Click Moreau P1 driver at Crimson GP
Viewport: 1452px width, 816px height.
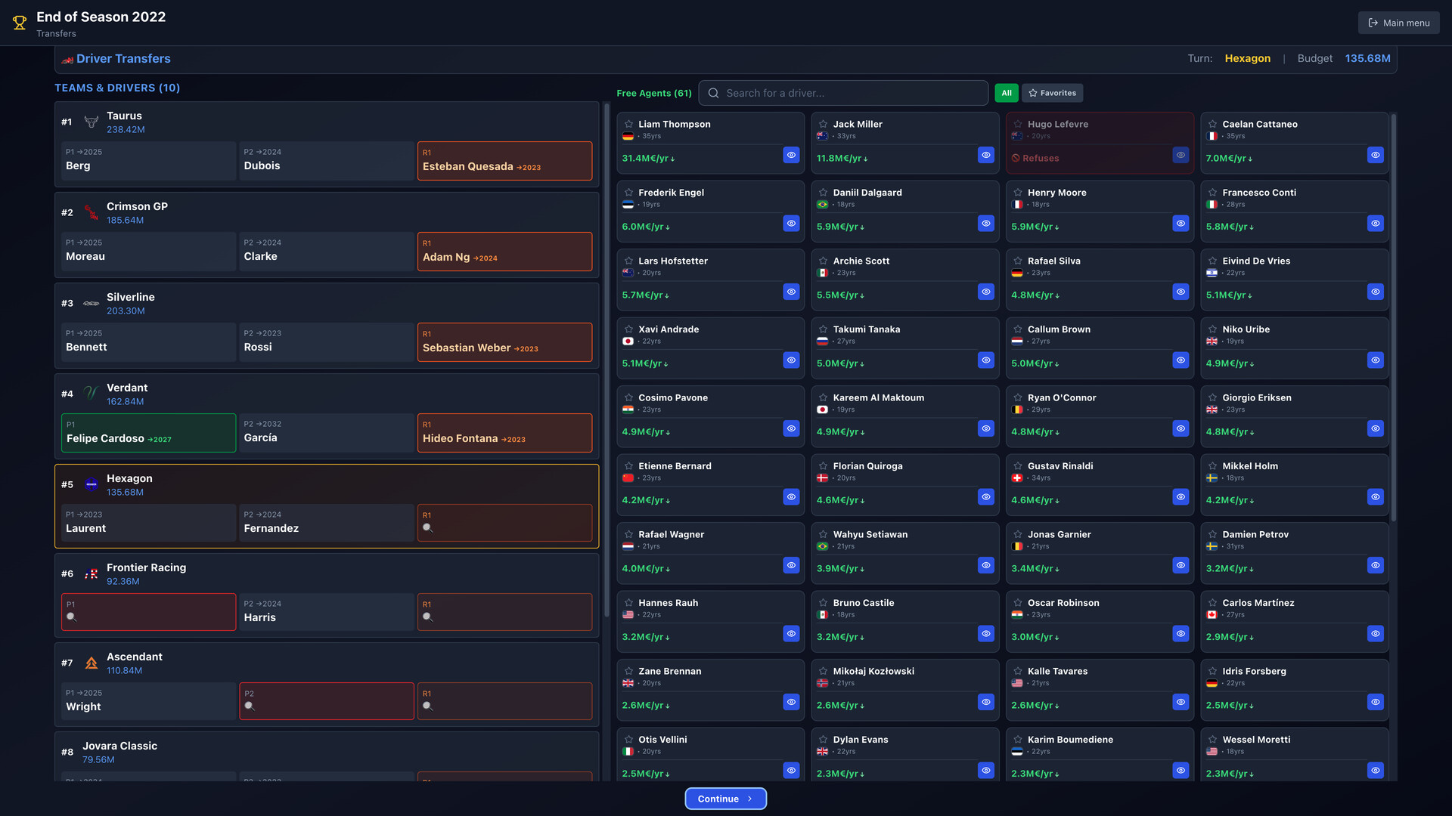(148, 251)
